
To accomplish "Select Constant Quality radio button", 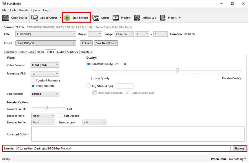I will pos(88,64).
